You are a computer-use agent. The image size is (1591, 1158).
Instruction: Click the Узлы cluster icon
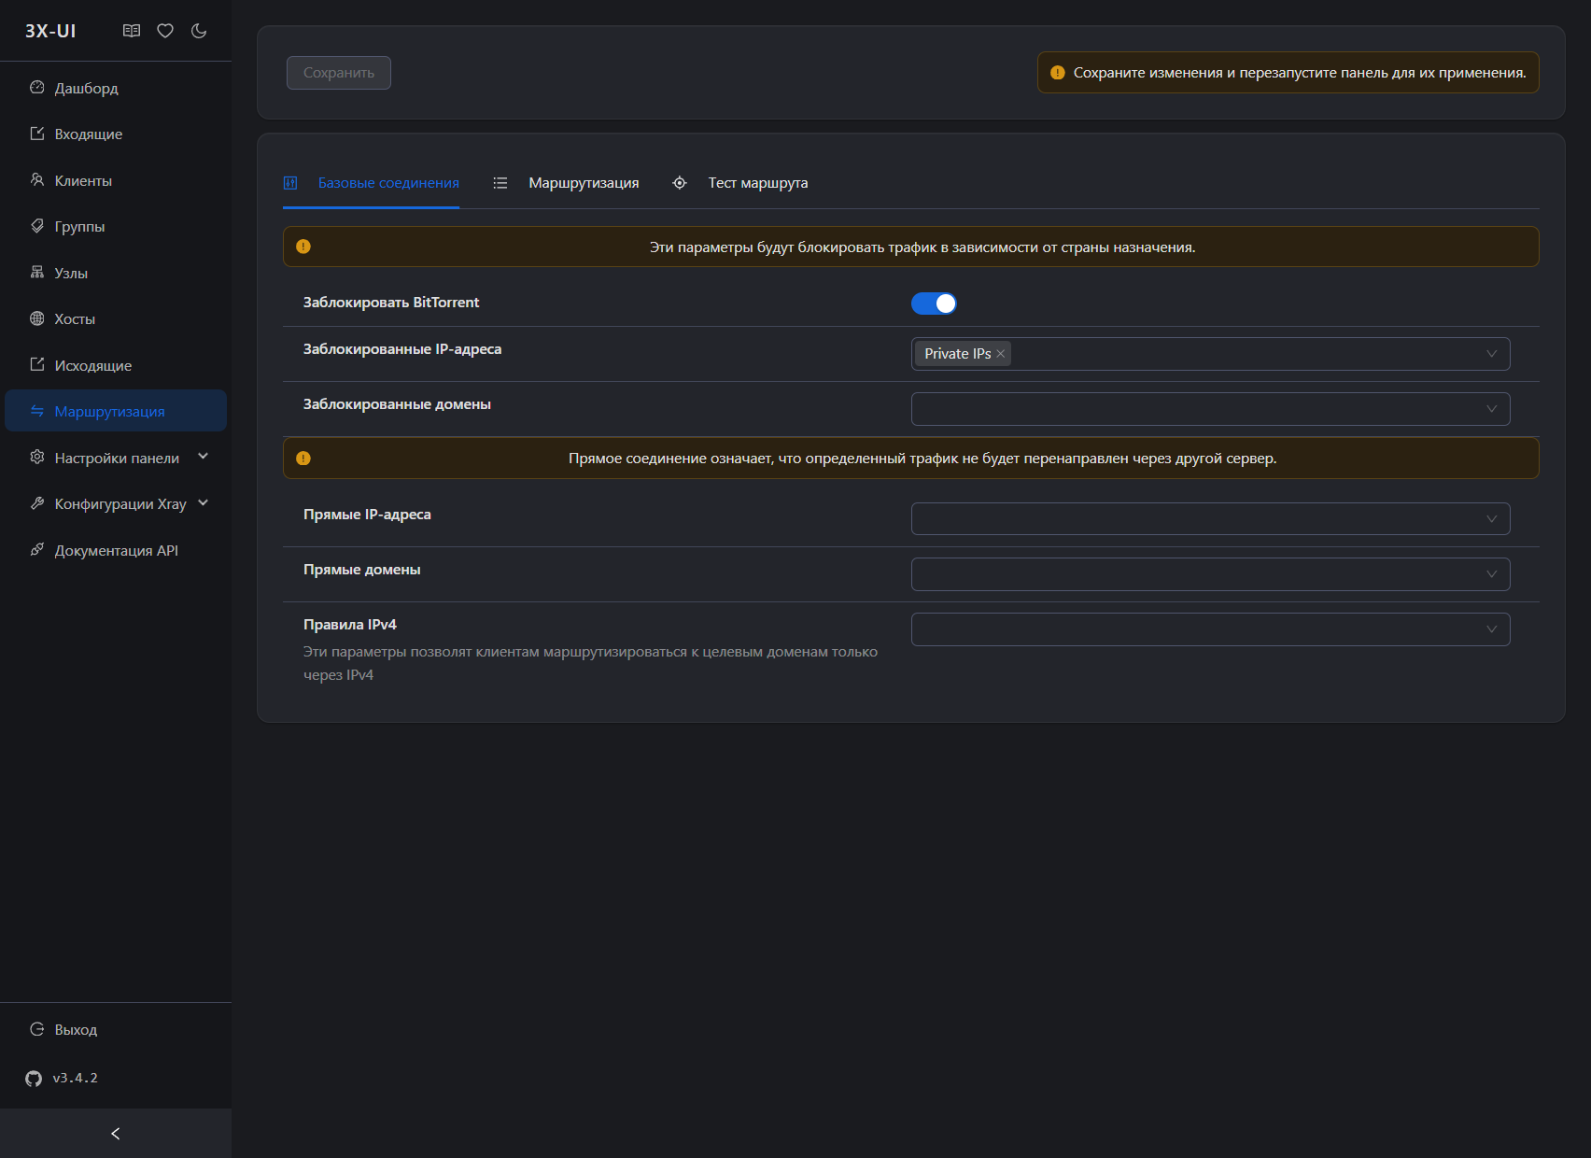pos(37,272)
